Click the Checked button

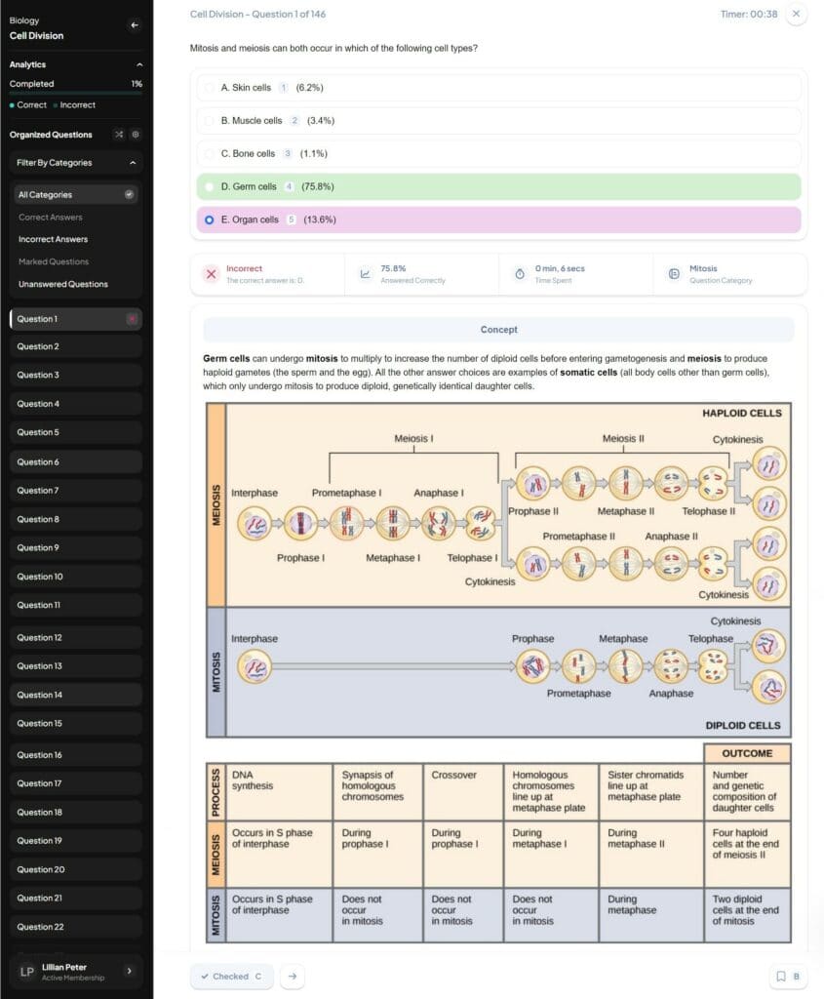231,976
